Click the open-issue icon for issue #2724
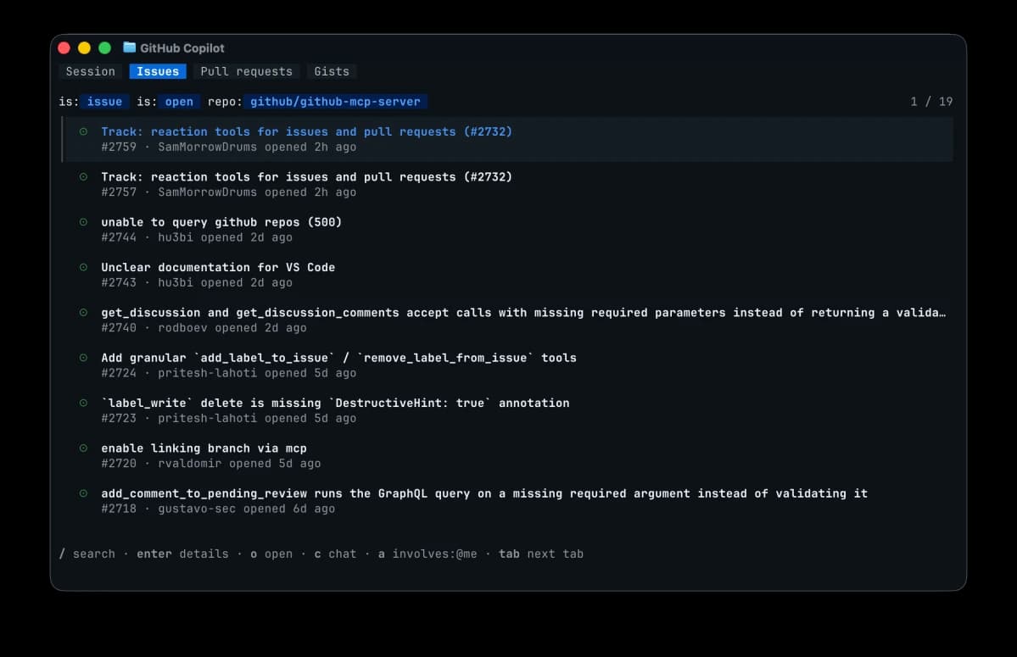Screen dimensions: 1017x657 84,358
